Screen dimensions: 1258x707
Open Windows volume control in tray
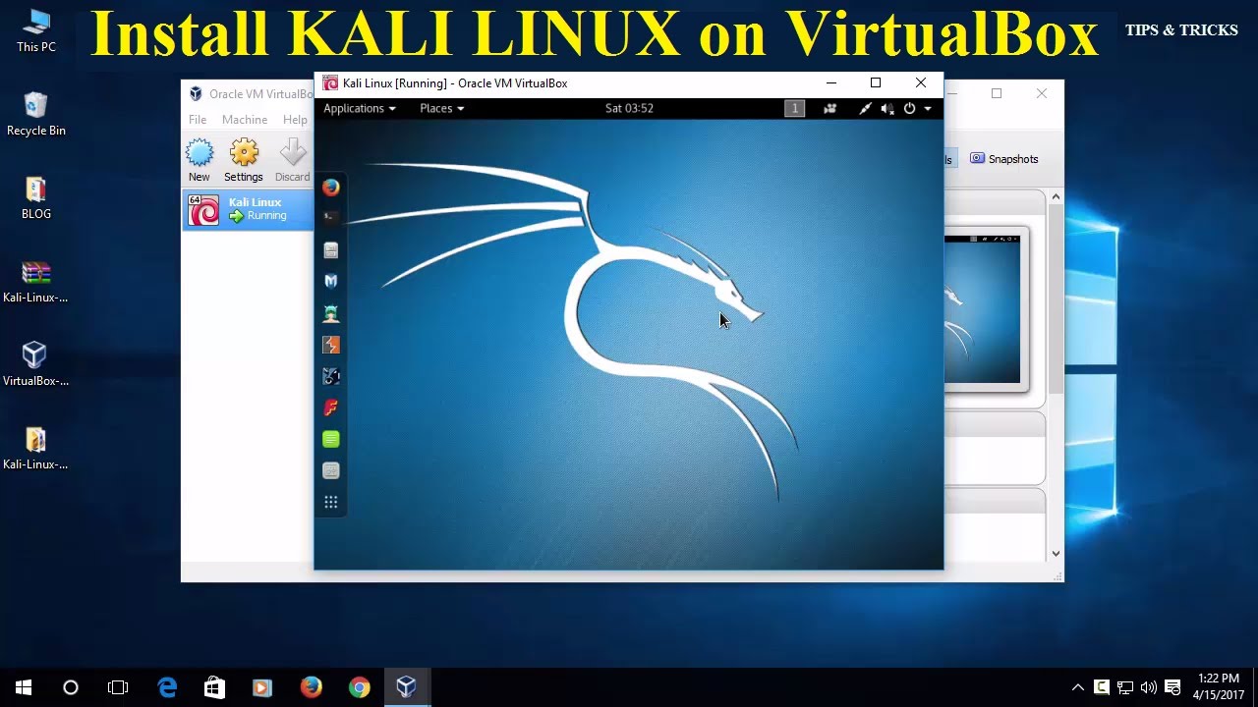click(x=1148, y=687)
